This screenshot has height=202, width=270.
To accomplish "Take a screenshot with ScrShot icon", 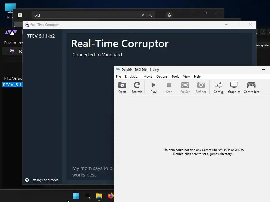I will coord(201,88).
